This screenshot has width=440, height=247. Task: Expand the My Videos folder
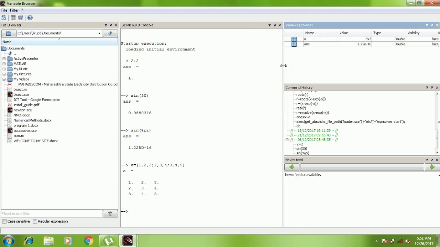(4, 79)
